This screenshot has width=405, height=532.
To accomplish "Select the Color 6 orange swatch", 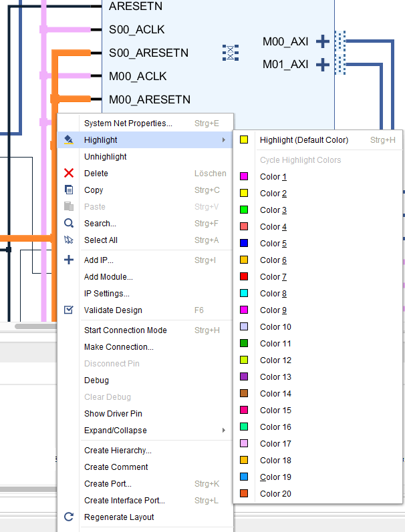I will [244, 260].
